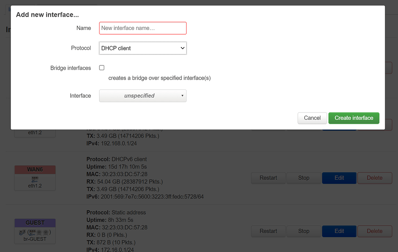
Task: Focus the New interface name field
Action: (x=143, y=28)
